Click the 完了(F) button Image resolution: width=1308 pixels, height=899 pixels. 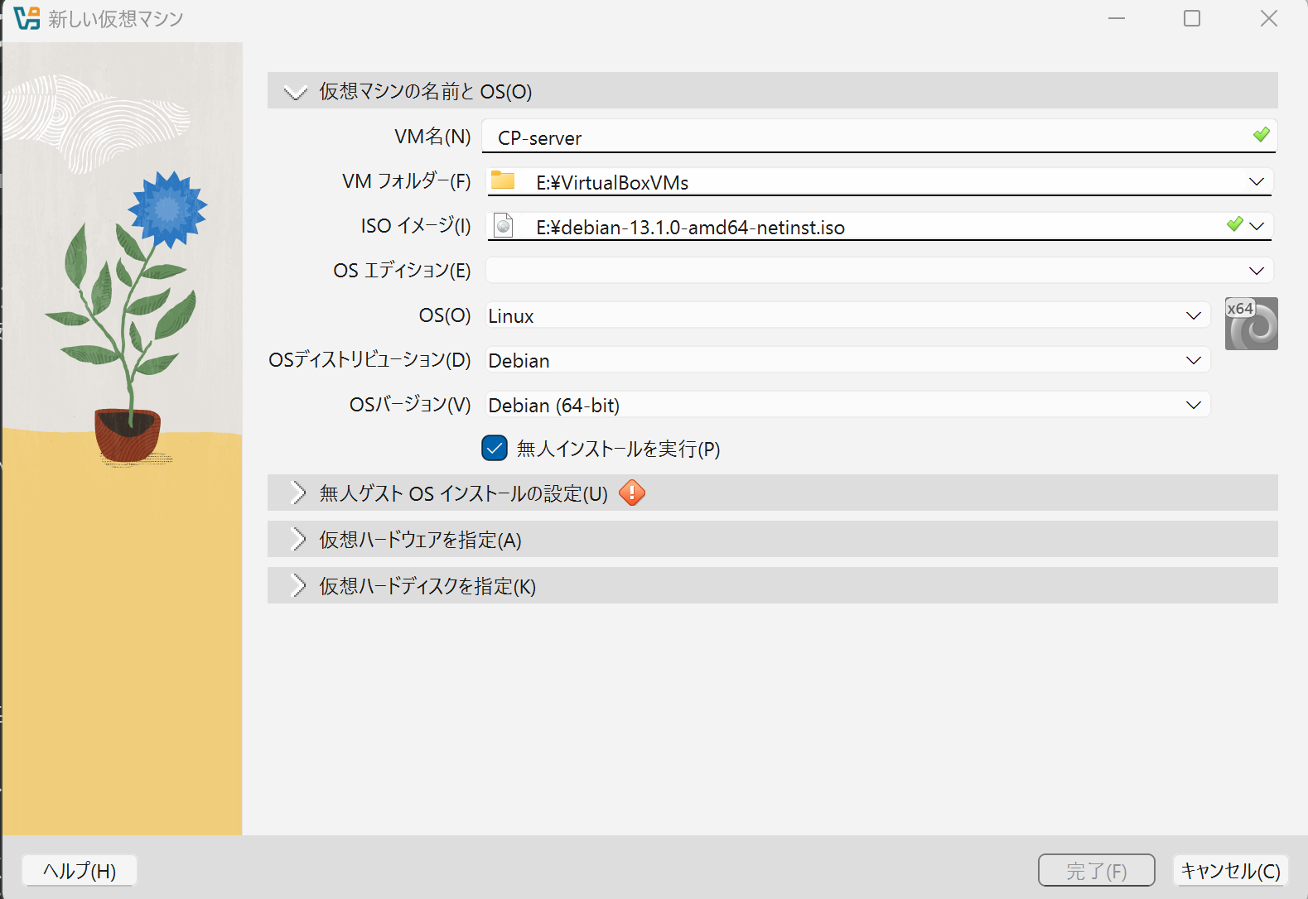click(x=1097, y=871)
